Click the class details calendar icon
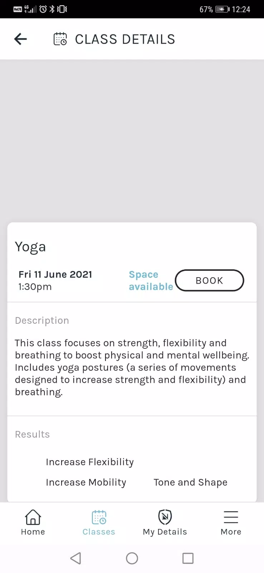The image size is (264, 573). coord(60,39)
